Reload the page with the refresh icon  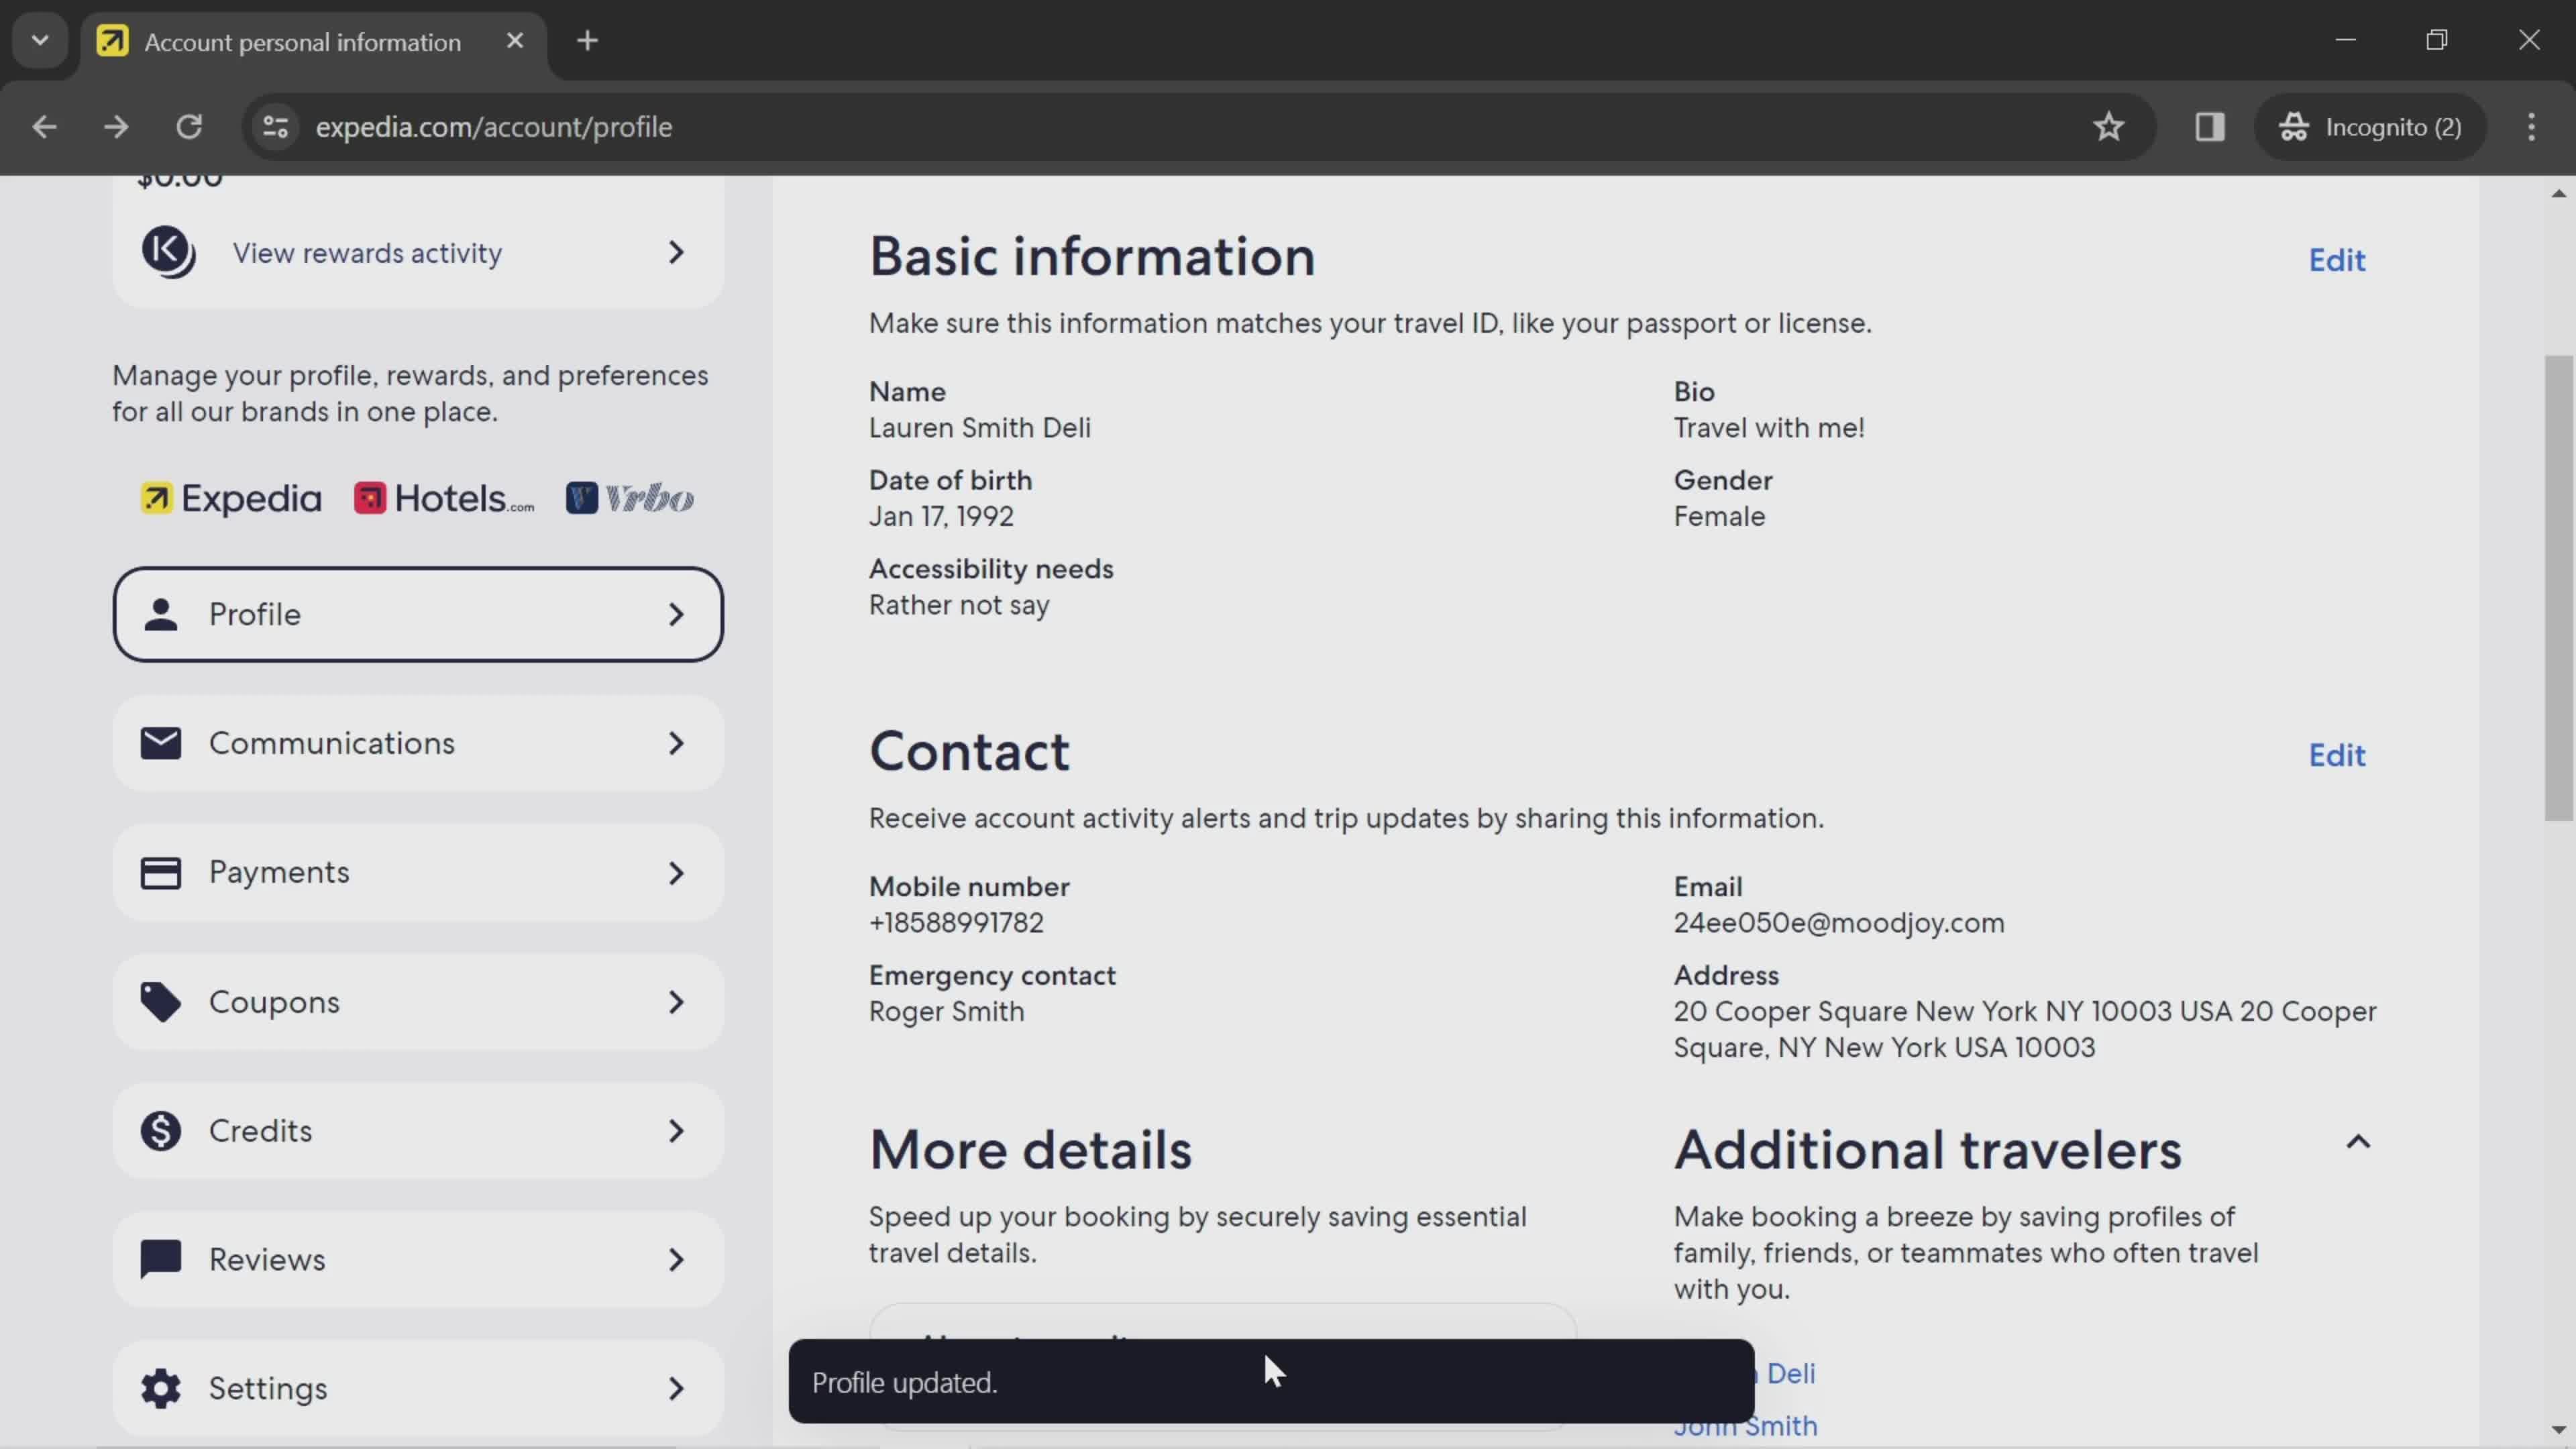coord(189,127)
